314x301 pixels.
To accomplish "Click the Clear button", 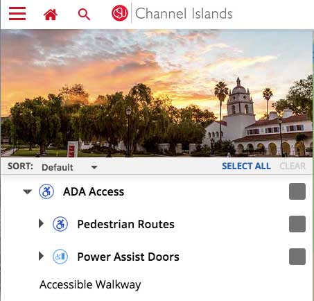I will 293,166.
